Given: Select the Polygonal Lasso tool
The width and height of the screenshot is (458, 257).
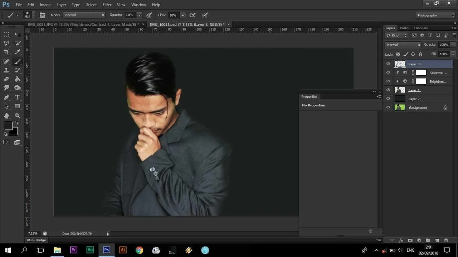Looking at the screenshot, I should click(6, 43).
